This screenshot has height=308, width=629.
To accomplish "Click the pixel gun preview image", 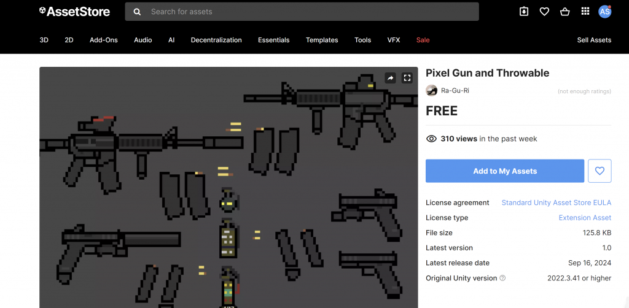I will pos(229,188).
